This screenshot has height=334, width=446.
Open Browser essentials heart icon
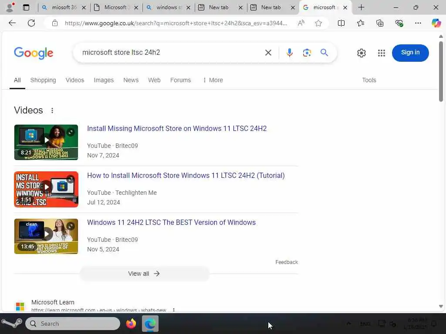point(399,23)
